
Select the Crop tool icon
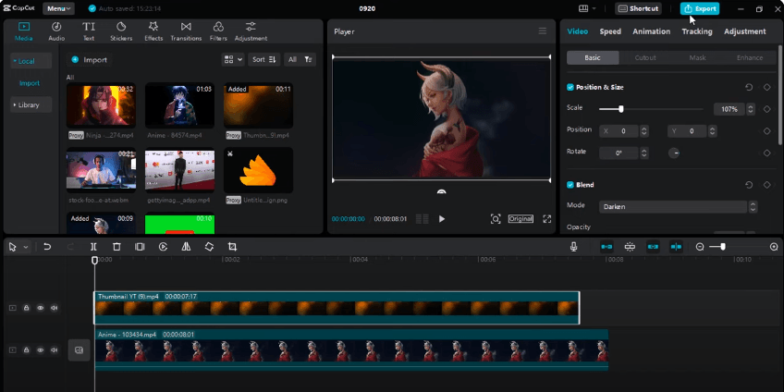pos(232,247)
